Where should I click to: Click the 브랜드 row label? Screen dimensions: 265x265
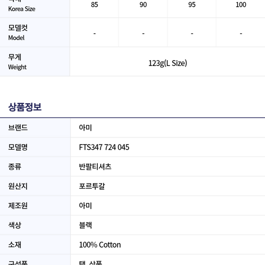click(x=18, y=128)
